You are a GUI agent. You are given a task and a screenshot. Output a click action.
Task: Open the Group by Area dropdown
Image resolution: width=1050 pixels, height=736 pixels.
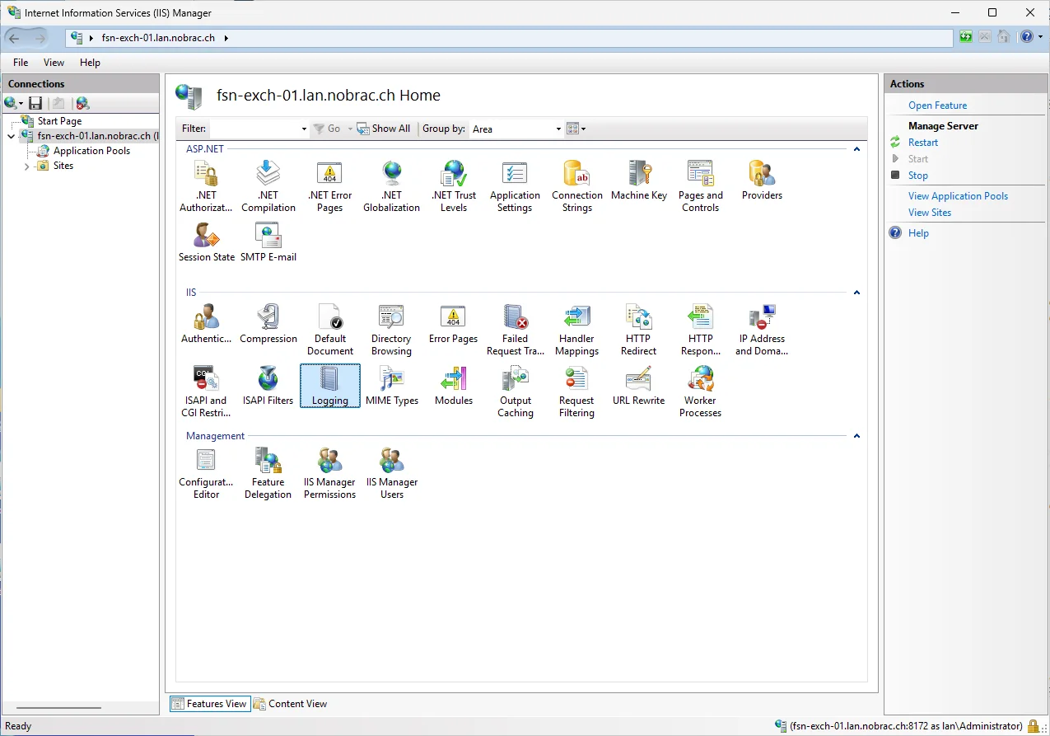point(516,129)
